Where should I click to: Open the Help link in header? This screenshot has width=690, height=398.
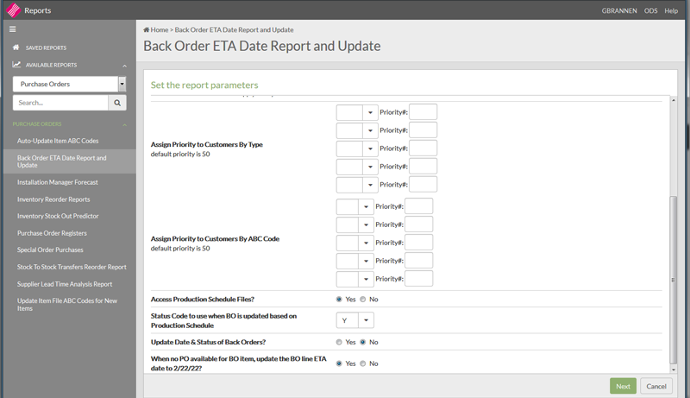670,10
